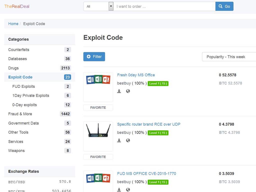256x192 pixels.
Task: Open the Popularity - This week sort dropdown
Action: 229,57
